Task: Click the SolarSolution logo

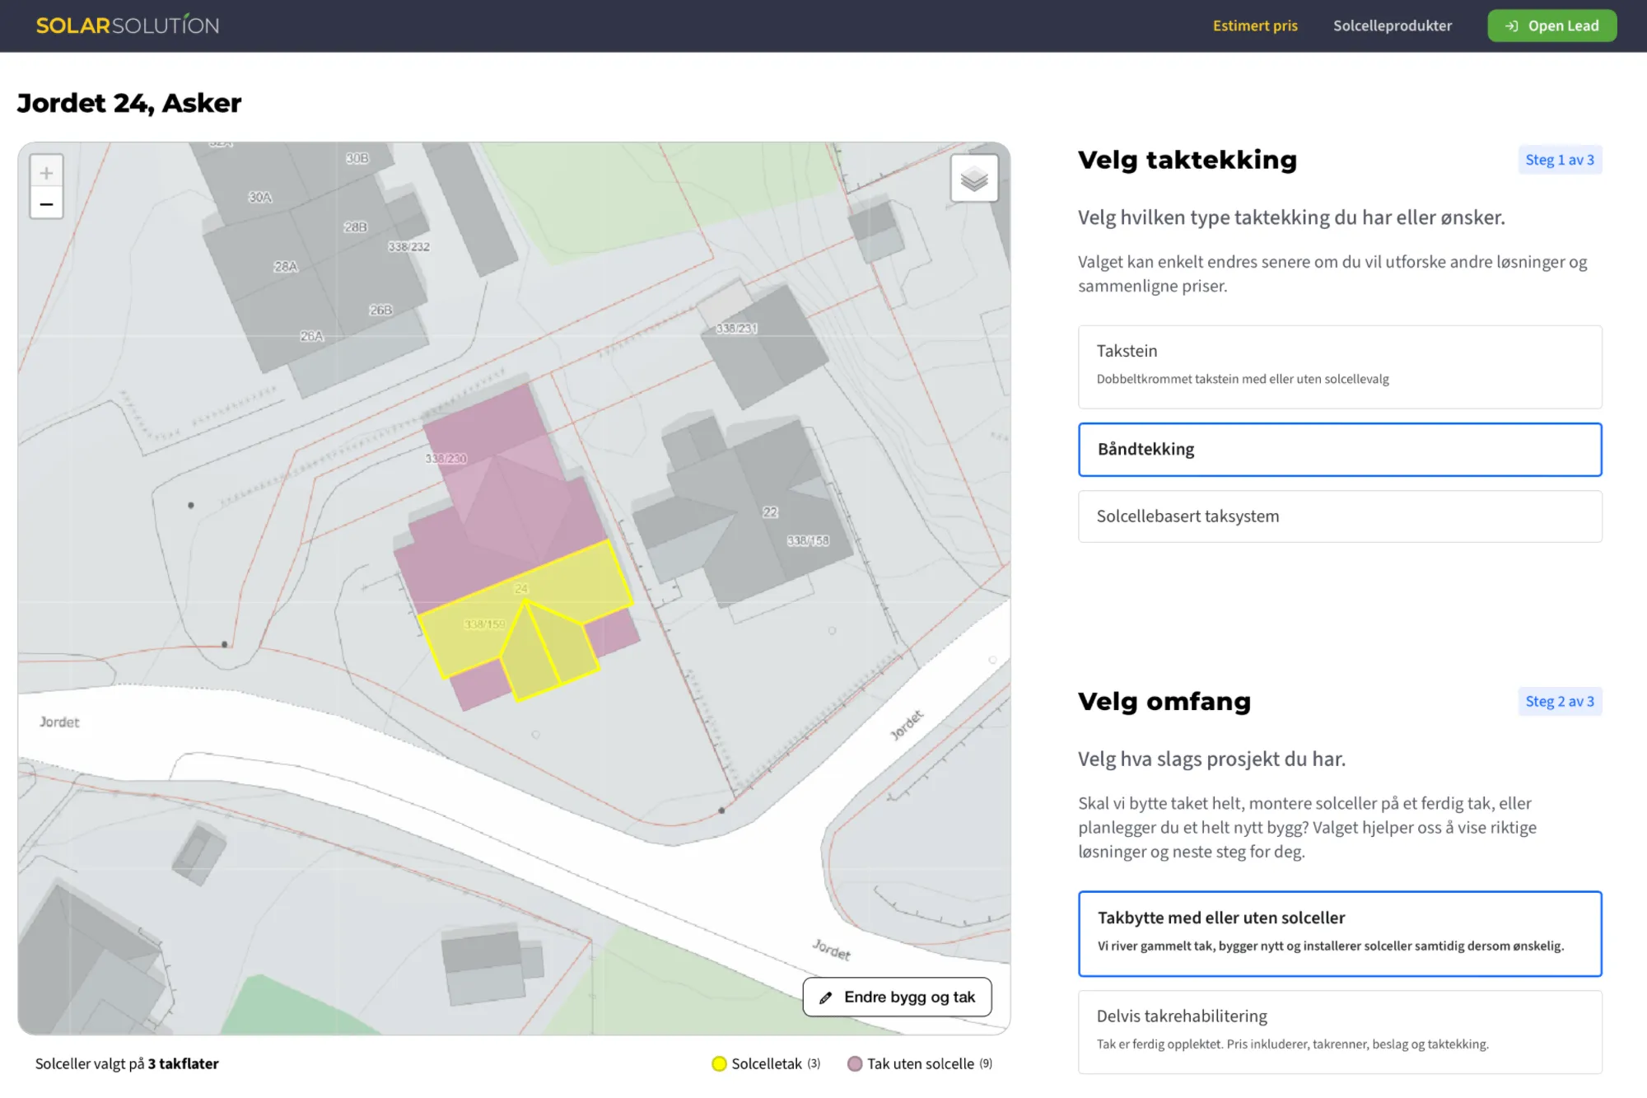Action: (x=128, y=26)
